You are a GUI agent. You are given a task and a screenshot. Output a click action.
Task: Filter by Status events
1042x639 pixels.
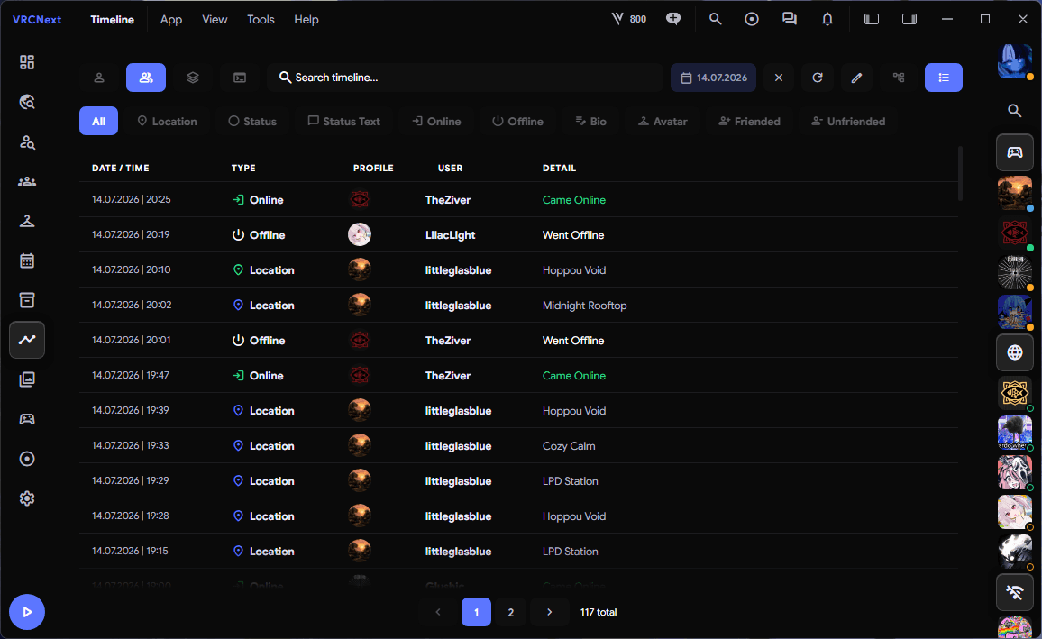click(x=251, y=121)
